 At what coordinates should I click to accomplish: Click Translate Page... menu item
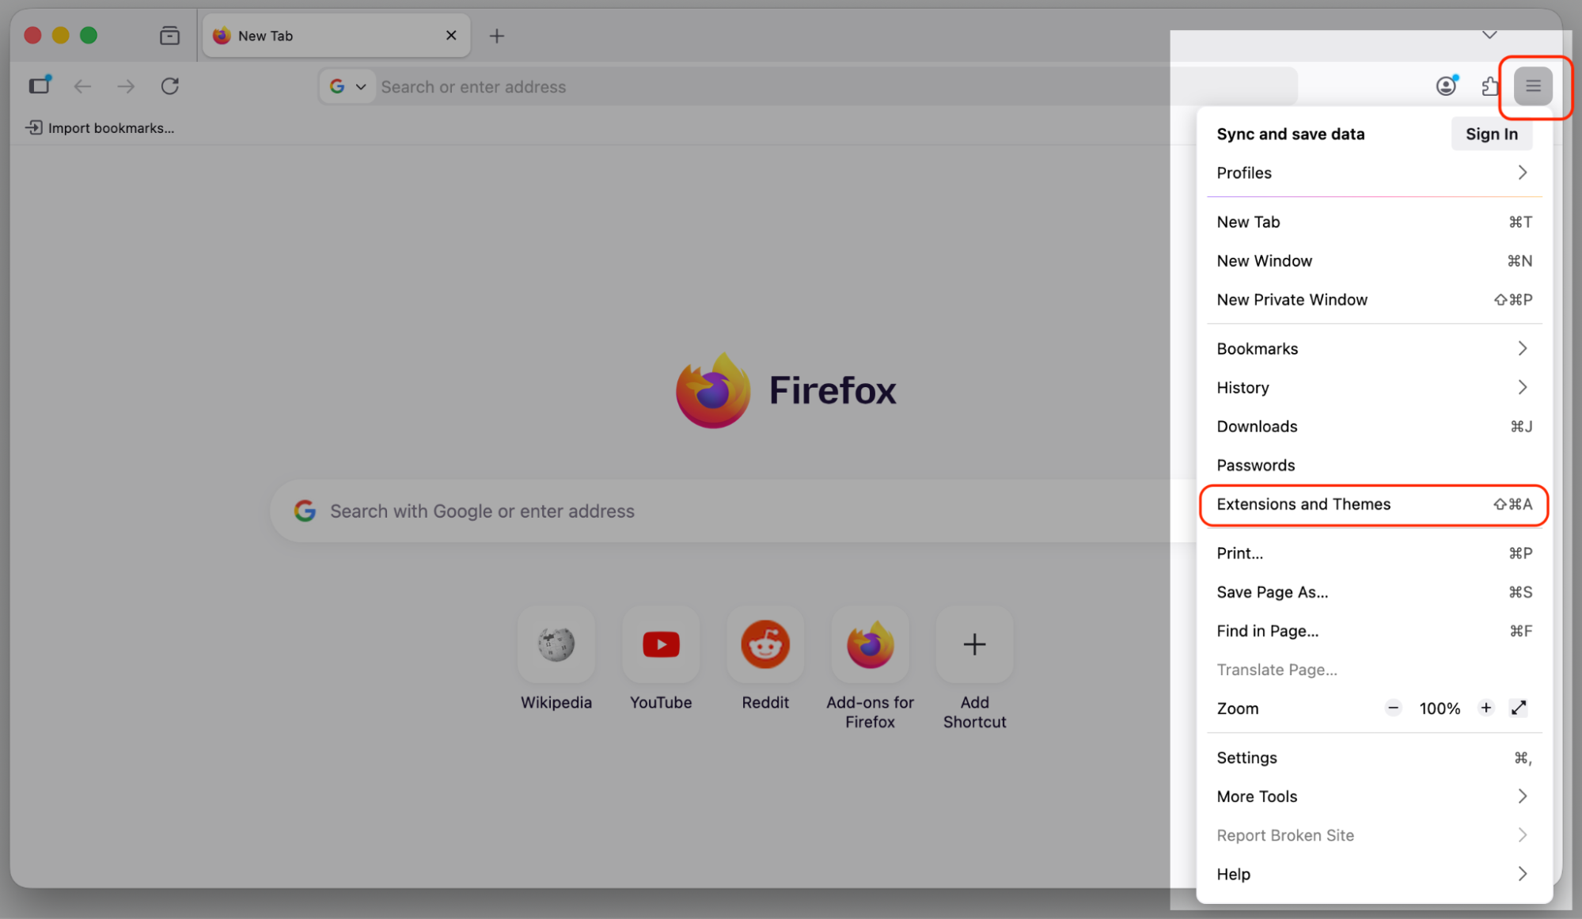pyautogui.click(x=1374, y=669)
